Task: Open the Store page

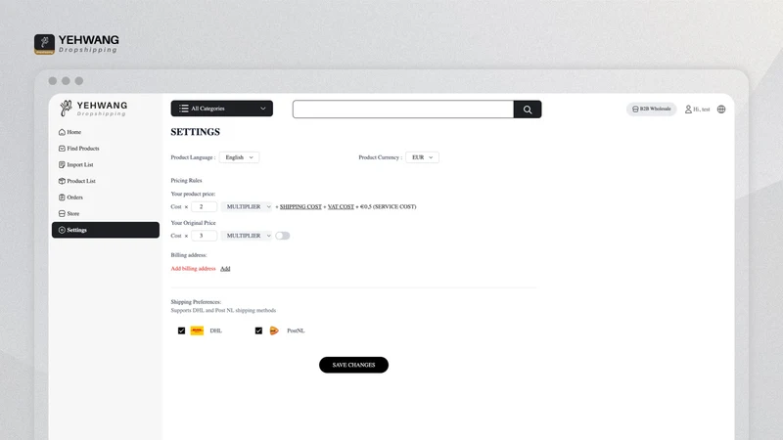Action: click(69, 213)
